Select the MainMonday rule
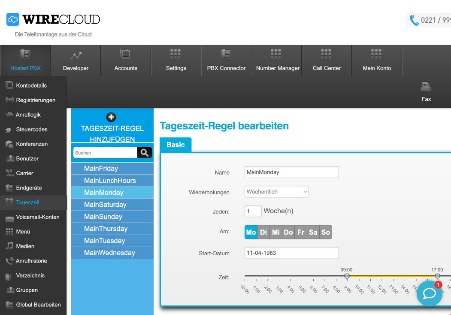This screenshot has height=315, width=451. [x=112, y=193]
